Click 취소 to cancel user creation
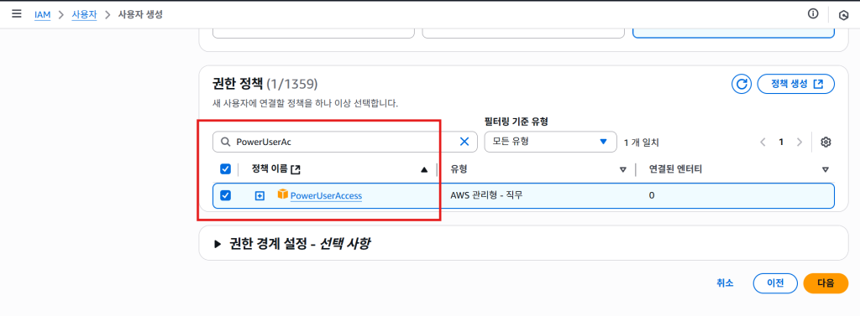860x316 pixels. click(725, 283)
